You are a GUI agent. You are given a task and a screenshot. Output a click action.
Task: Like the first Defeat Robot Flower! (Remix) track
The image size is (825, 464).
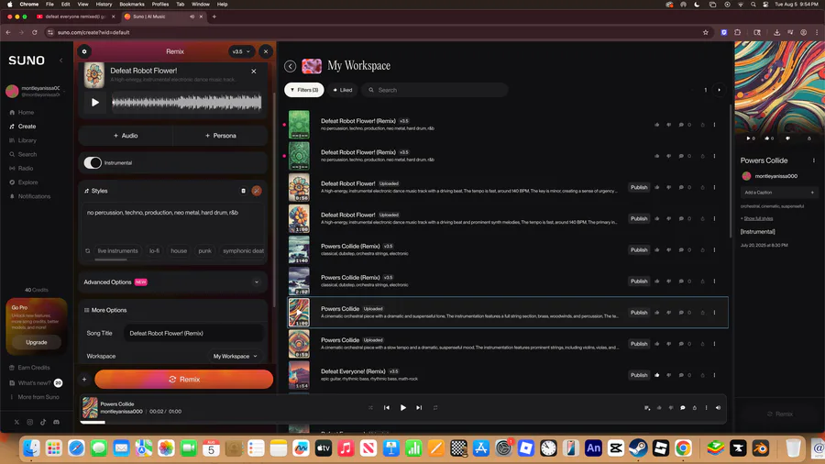pyautogui.click(x=656, y=126)
